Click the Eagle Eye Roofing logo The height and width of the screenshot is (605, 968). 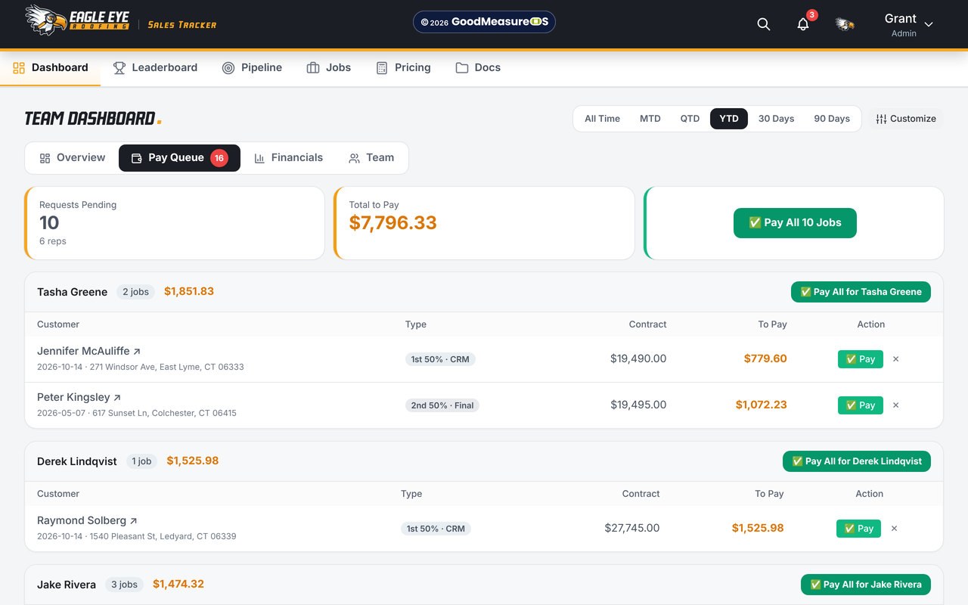[78, 20]
